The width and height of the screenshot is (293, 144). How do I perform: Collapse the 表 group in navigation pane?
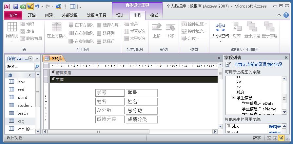(x=29, y=75)
